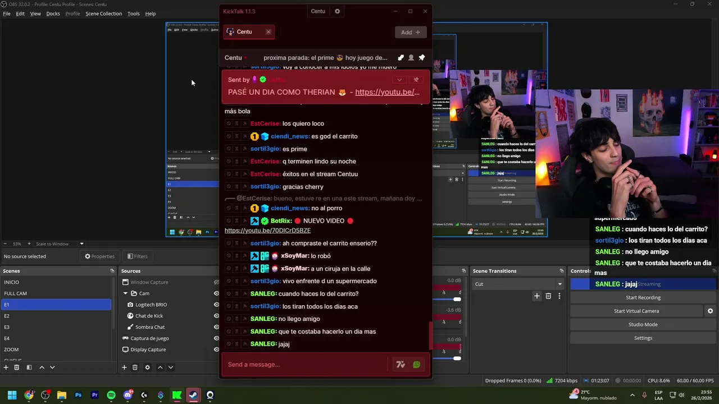Open source Filters button
The width and height of the screenshot is (719, 404).
coord(138,256)
